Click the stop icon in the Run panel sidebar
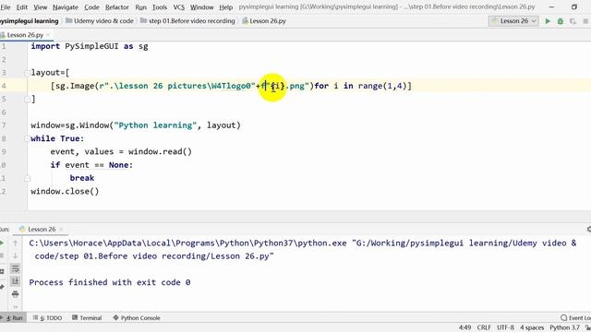 (2, 256)
